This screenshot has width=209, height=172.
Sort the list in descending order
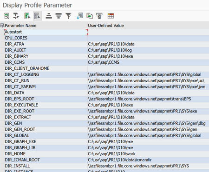click(x=59, y=16)
